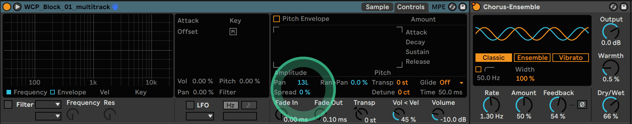
Task: Click the play icon next to WCP_Block_01_multitrack
Action: coord(17,7)
